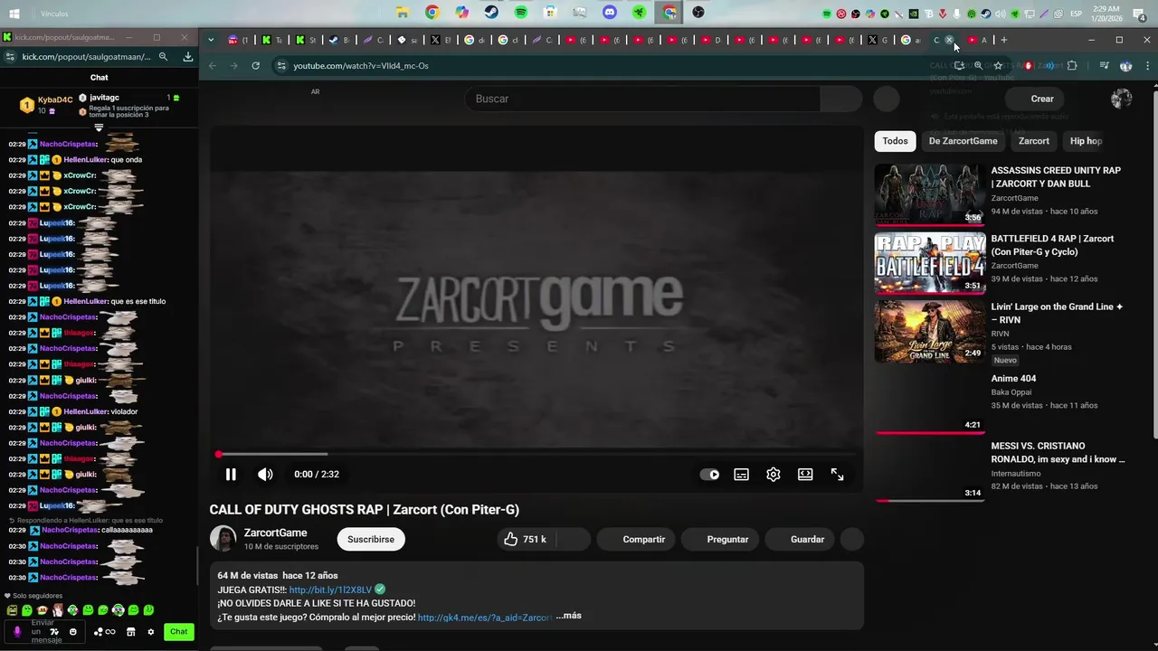The image size is (1158, 651).
Task: Expand the description with ...más
Action: pos(568,616)
